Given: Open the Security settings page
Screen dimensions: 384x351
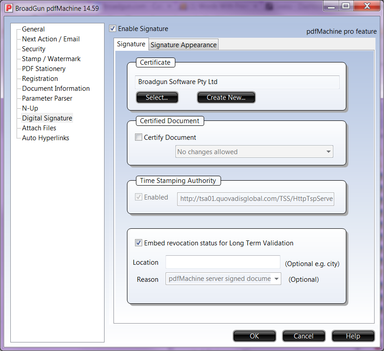Looking at the screenshot, I should [x=34, y=49].
